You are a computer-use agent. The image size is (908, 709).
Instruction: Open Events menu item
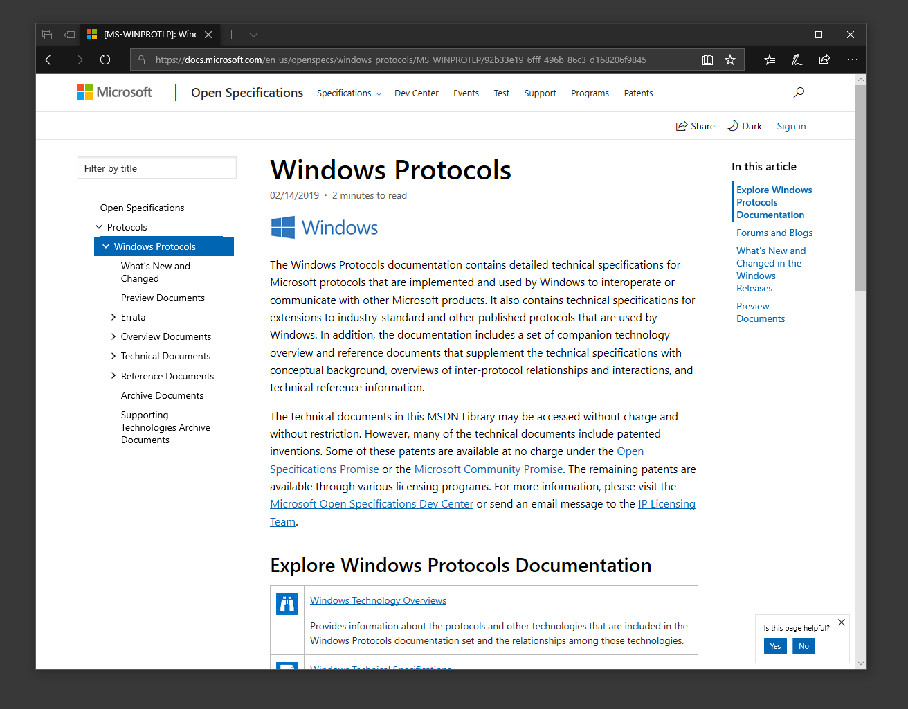tap(466, 93)
